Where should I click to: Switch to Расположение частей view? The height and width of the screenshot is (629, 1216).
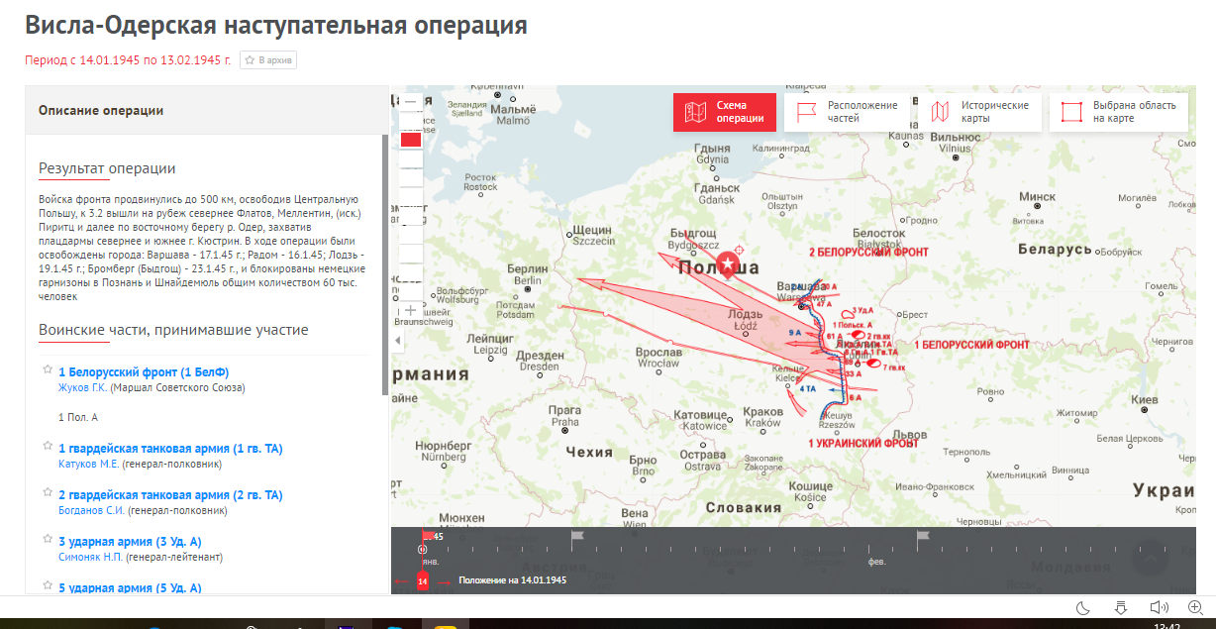pos(848,112)
